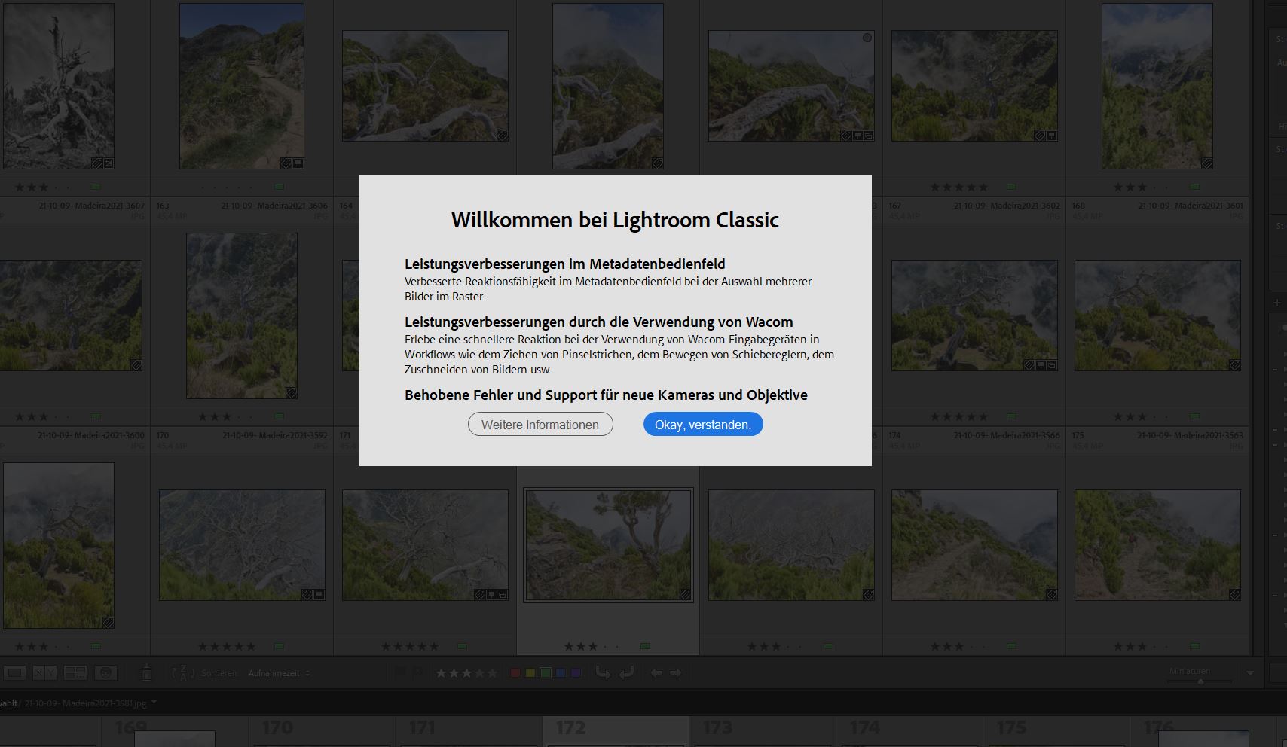Open toolbar content dropdown triangle at right

[x=1251, y=673]
